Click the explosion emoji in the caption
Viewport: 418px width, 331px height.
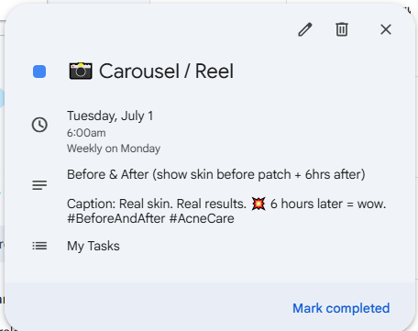pos(258,204)
